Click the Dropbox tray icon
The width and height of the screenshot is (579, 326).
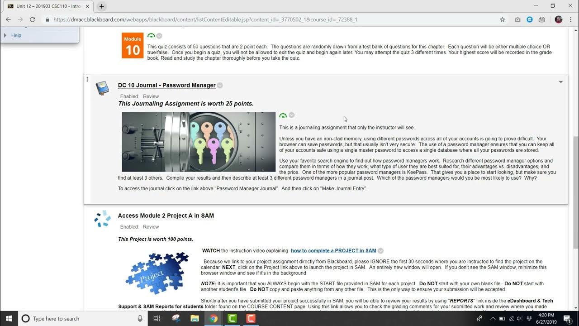coord(529,319)
